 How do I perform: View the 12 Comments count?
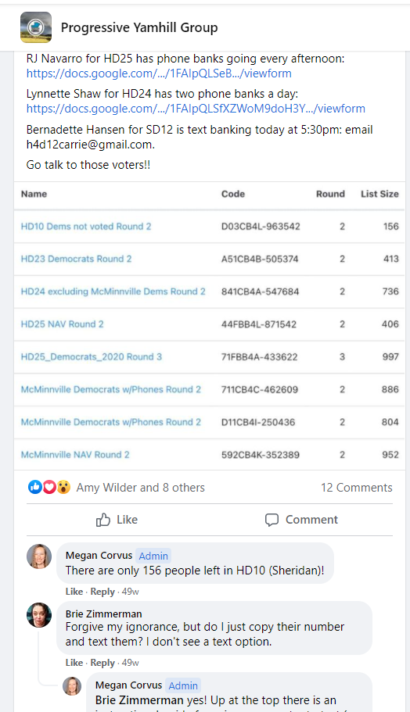pos(356,488)
